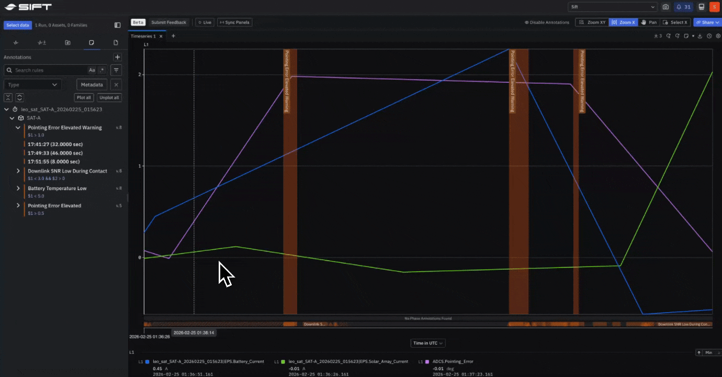Screen dimensions: 722x377
Task: Collapse the Pointing Error Elevated Warning rule
Action: pyautogui.click(x=18, y=127)
